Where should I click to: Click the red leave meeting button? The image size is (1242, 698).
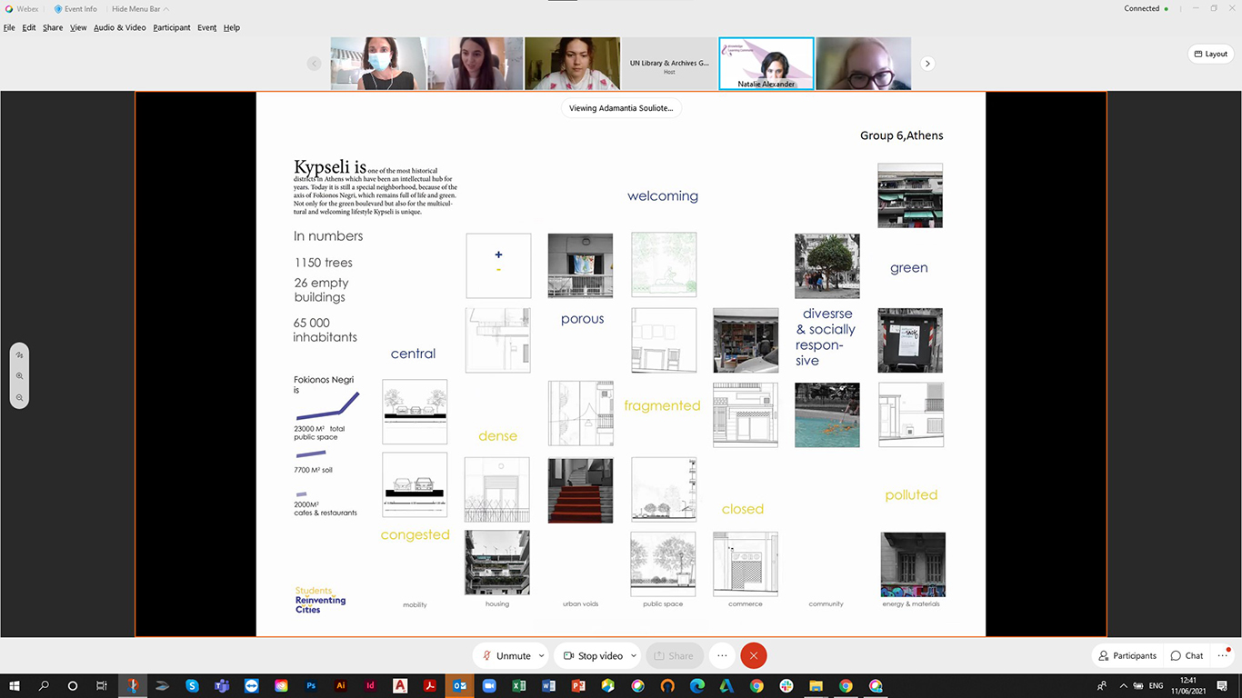753,655
